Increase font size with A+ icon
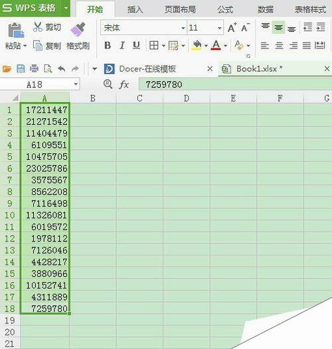 point(232,28)
